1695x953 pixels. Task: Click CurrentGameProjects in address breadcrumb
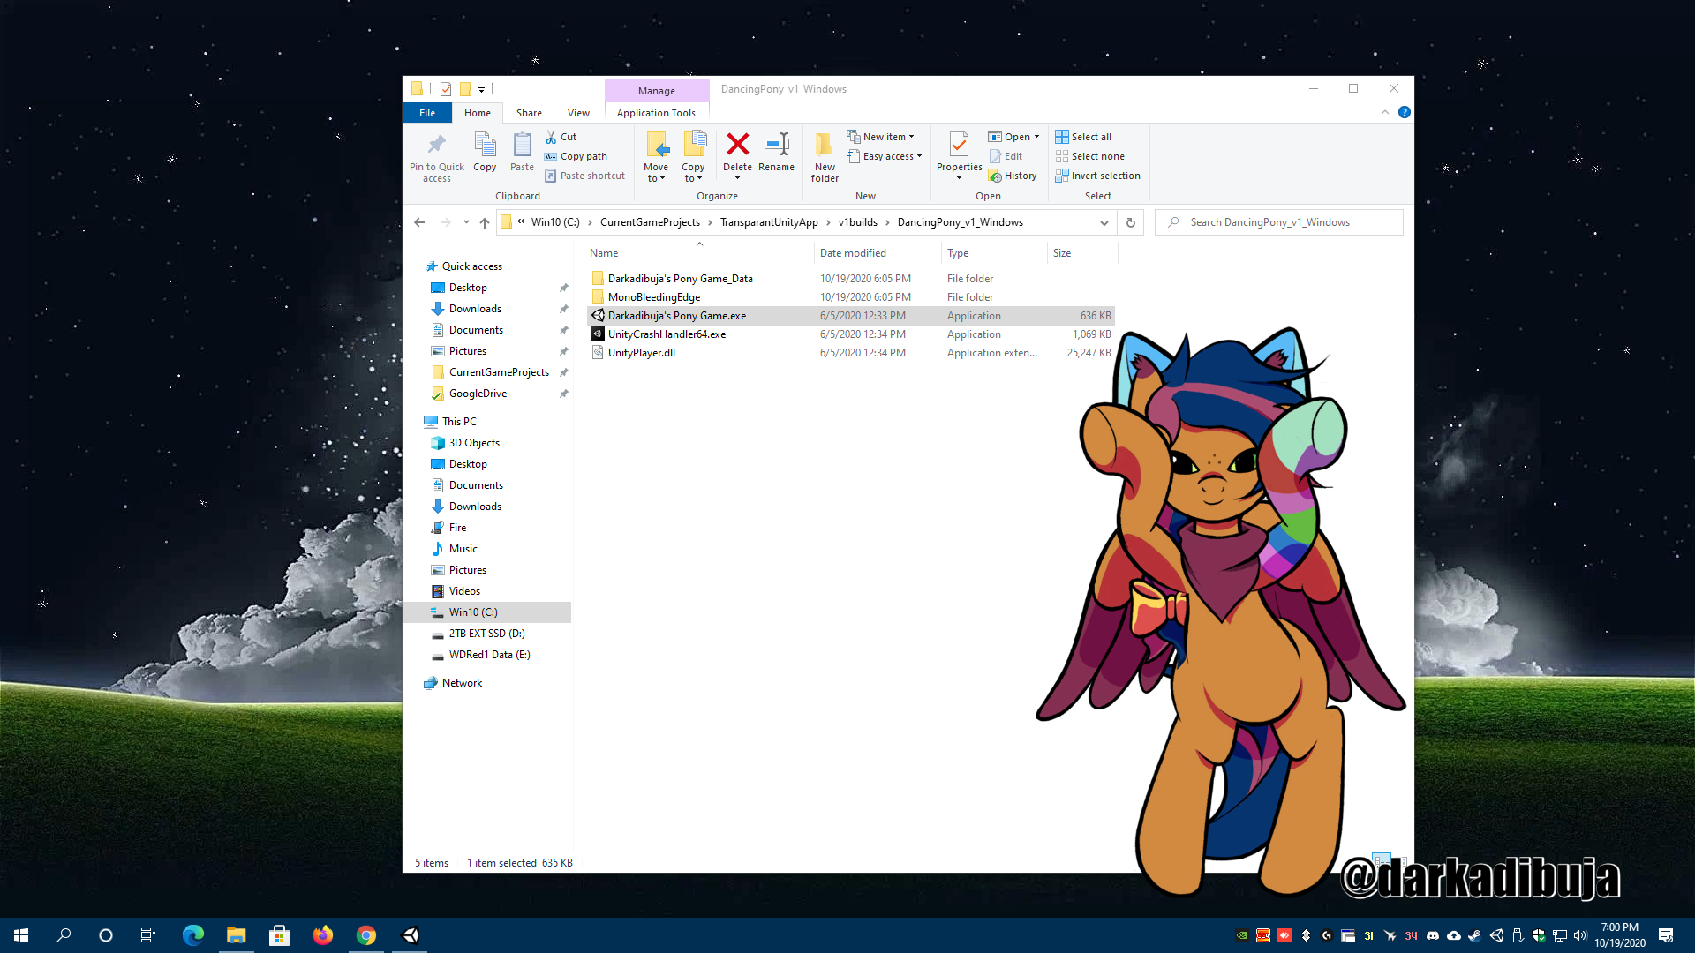(x=650, y=222)
